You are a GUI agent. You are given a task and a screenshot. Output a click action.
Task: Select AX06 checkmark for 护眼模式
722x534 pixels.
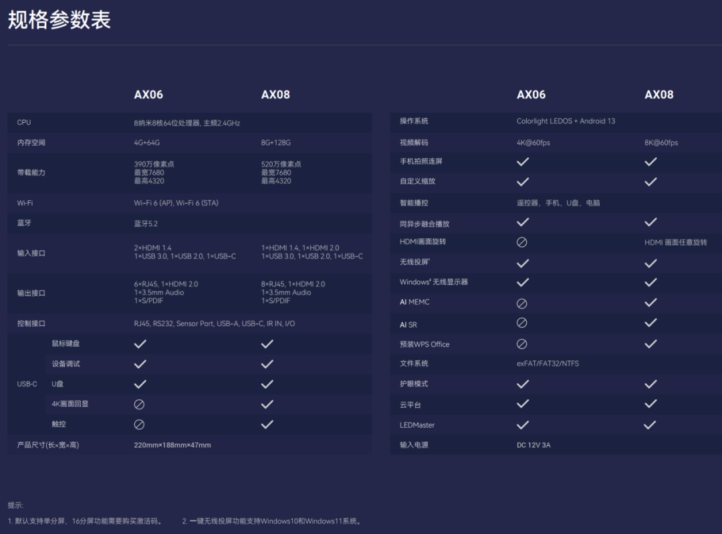(523, 384)
